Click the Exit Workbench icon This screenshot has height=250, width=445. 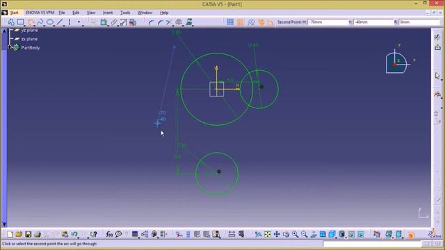tap(437, 47)
